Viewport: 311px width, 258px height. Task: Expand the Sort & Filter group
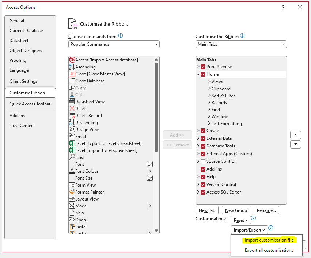209,96
